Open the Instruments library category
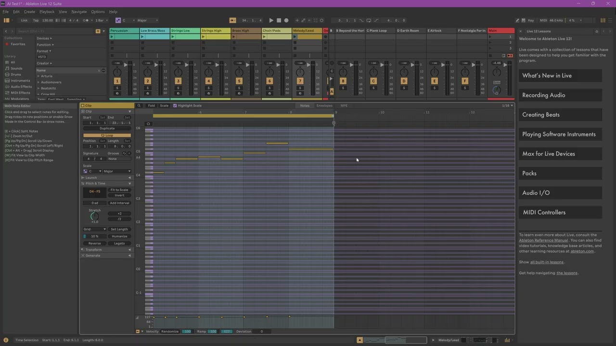The image size is (616, 346). [x=20, y=81]
